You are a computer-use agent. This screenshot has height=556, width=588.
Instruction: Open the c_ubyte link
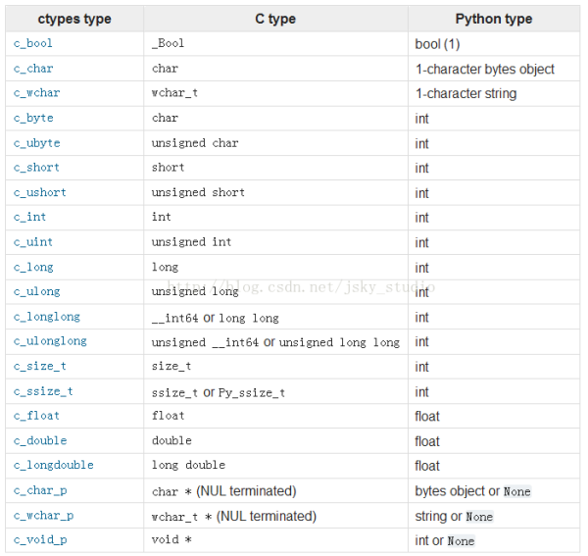(36, 143)
